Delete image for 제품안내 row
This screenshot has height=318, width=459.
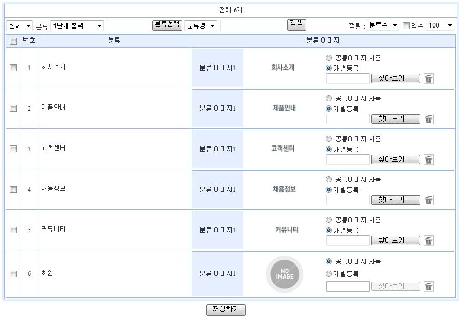coord(428,119)
